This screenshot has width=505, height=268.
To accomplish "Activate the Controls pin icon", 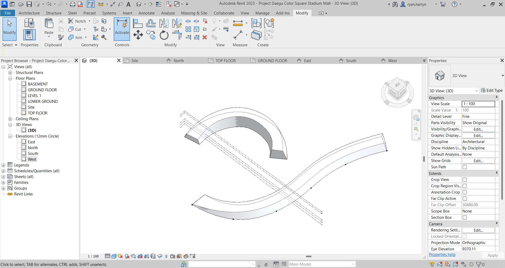I will point(122,29).
